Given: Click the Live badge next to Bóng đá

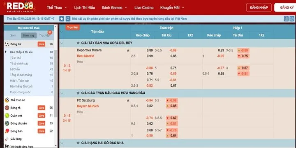Looking at the screenshot, I should click(x=42, y=44).
